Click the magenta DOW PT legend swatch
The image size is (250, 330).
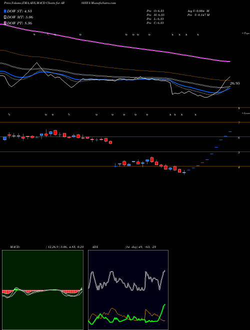[5, 23]
